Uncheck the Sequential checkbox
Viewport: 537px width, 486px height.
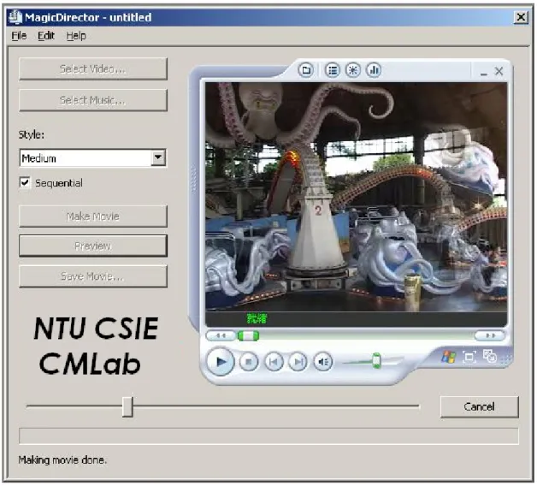pyautogui.click(x=25, y=182)
